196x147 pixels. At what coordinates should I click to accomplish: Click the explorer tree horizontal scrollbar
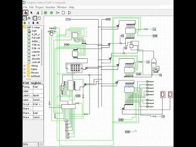pyautogui.click(x=29, y=79)
